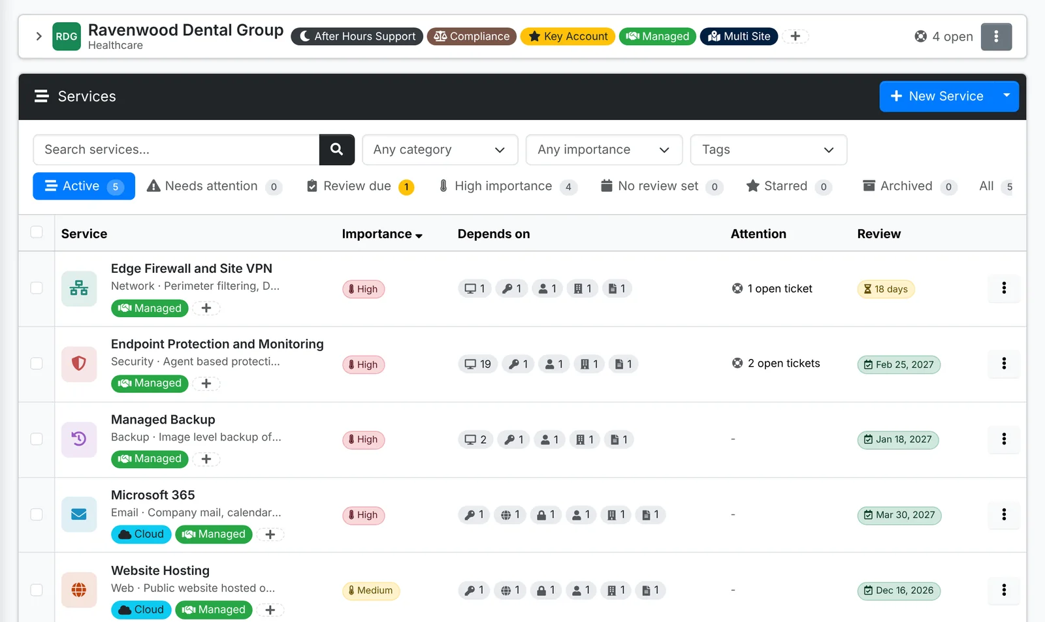
Task: Select the Endpoint Protection and Monitoring checkbox
Action: pyautogui.click(x=37, y=364)
